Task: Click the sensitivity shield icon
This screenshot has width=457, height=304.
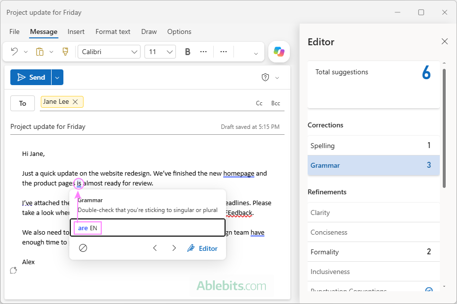Action: 265,77
